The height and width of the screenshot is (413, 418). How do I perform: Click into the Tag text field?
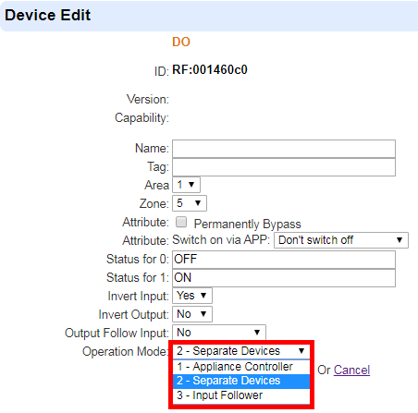pos(284,167)
